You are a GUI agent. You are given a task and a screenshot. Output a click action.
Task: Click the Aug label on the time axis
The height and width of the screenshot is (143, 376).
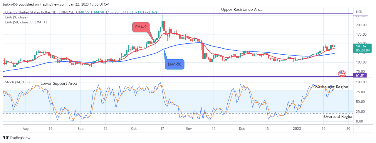26,129
